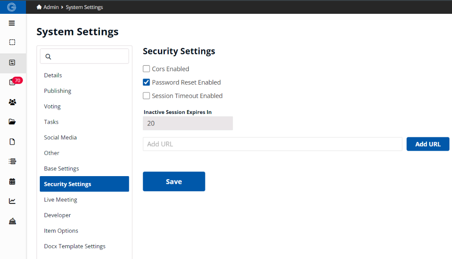
Task: Enable Session Timeout Enabled checkbox
Action: coord(146,95)
